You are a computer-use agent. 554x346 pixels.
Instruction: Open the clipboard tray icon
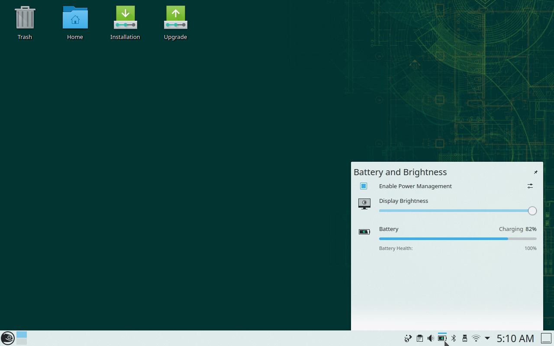(x=419, y=338)
